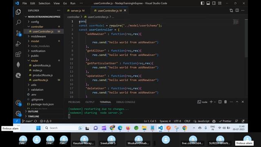261x147 pixels.
Task: Add a new terminal with plus icon
Action: click(211, 102)
